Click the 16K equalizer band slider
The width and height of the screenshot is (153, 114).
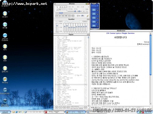(86, 27)
